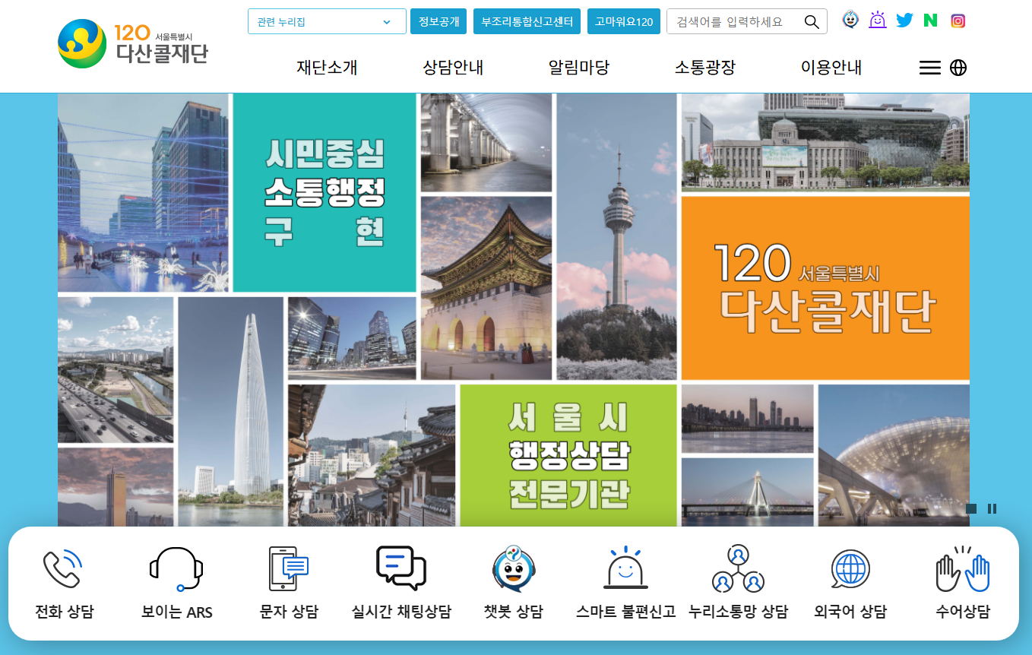Open 부조리통합신고센터 via its button

[x=527, y=21]
